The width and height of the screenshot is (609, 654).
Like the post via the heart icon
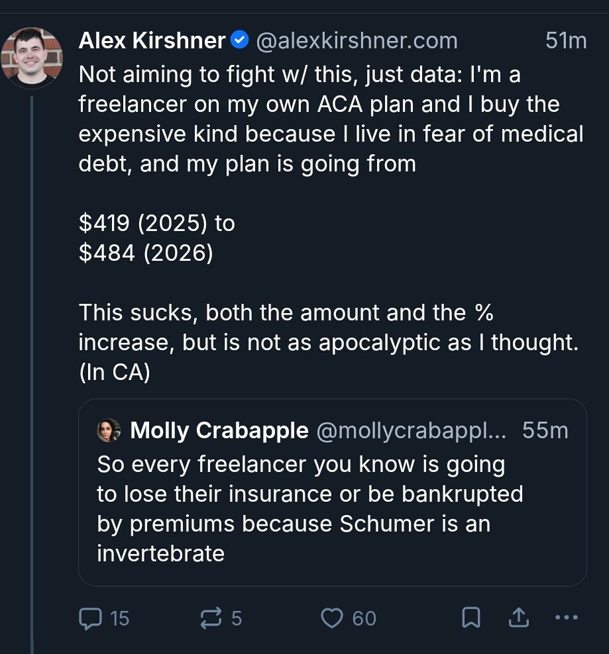pos(331,618)
